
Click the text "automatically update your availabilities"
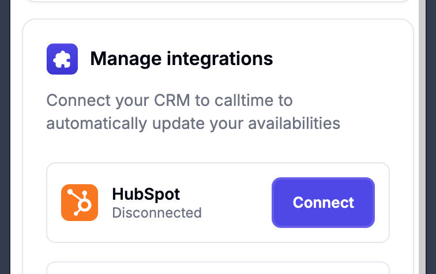pyautogui.click(x=193, y=123)
